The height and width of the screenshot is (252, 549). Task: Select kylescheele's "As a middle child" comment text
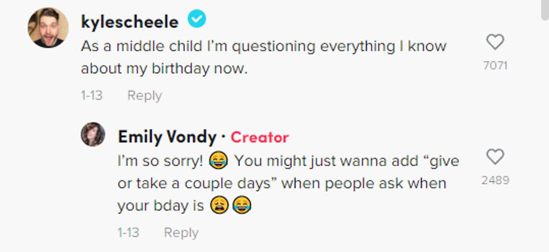(263, 58)
